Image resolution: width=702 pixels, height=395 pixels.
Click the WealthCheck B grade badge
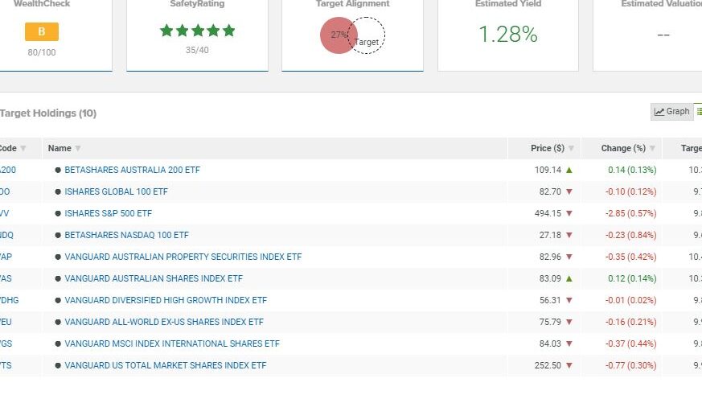click(x=42, y=32)
